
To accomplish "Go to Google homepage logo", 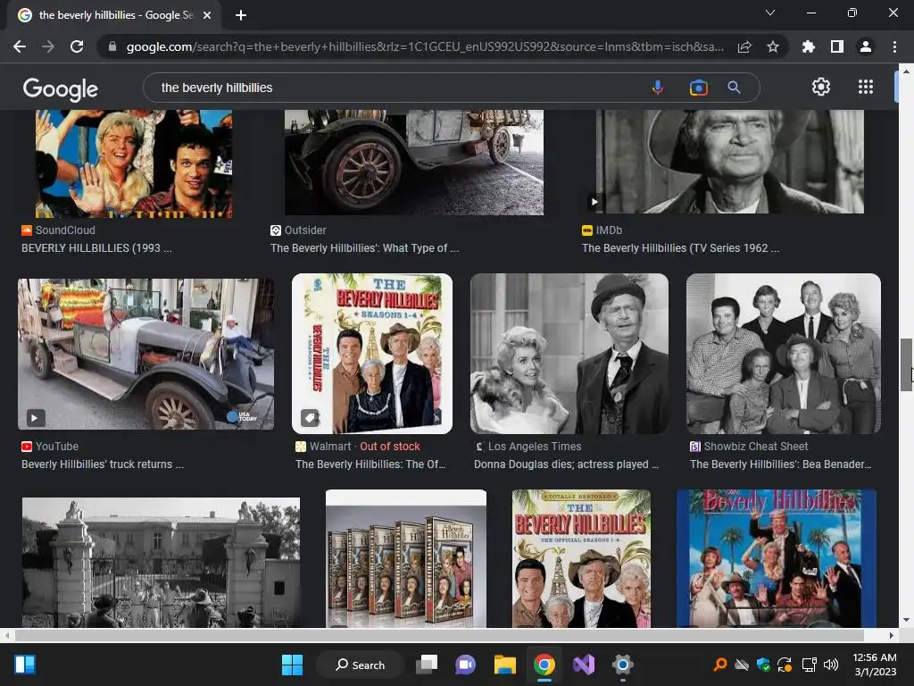I will click(61, 88).
